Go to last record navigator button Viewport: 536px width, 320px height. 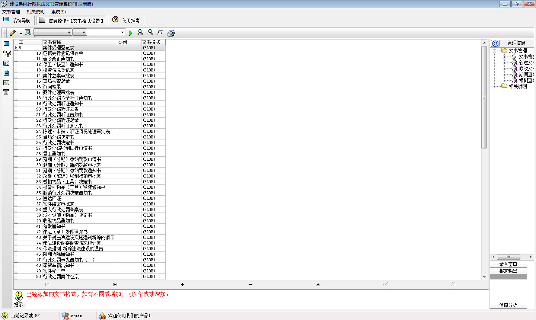click(x=115, y=284)
